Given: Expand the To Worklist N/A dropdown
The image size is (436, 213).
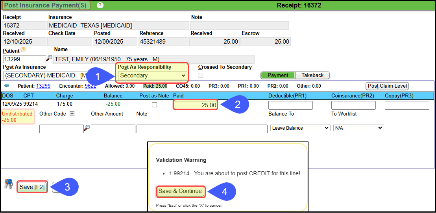Looking at the screenshot, I should pos(358,128).
